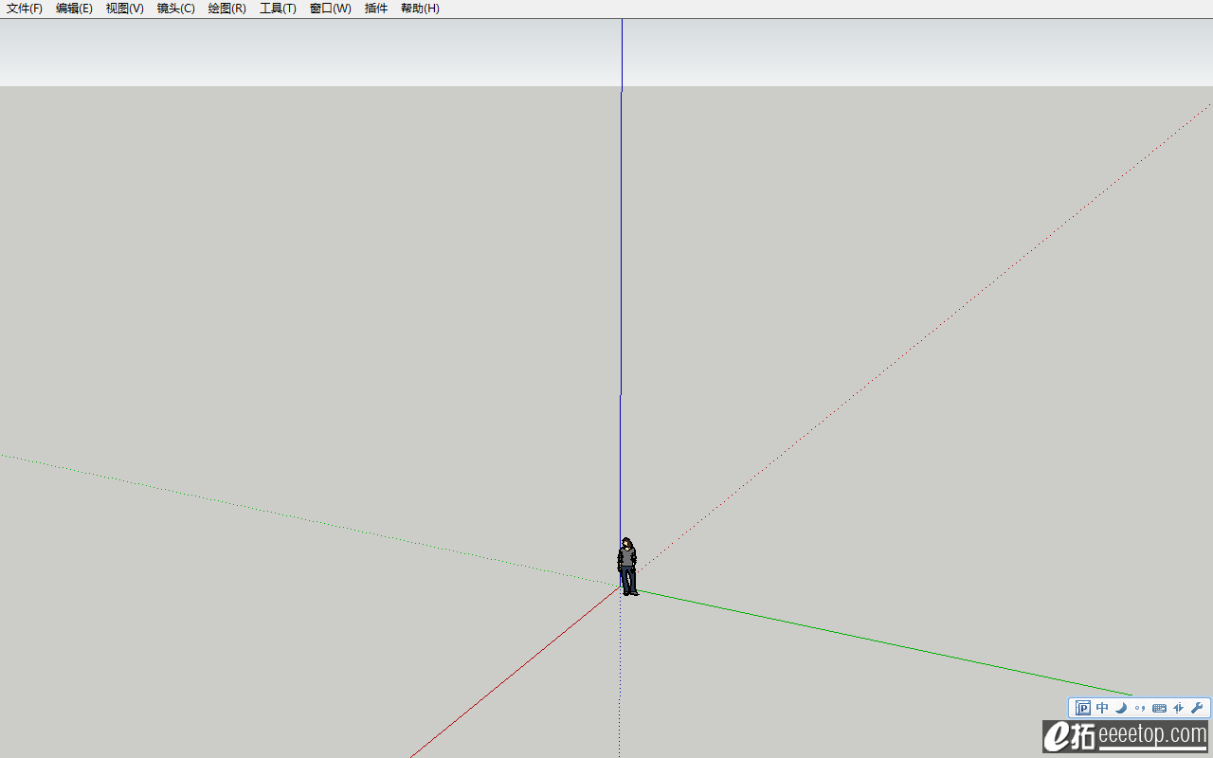Click the traditional/simplified switch arrows icon
Viewport: 1213px width, 758px height.
(1179, 708)
